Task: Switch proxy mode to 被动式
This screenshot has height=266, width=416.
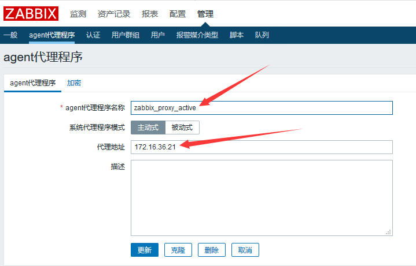Action: pos(182,128)
